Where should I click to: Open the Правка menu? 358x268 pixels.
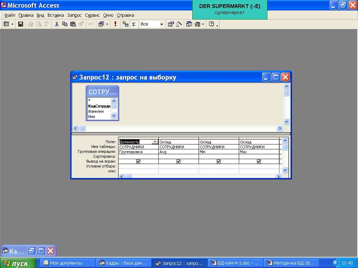pyautogui.click(x=26, y=15)
